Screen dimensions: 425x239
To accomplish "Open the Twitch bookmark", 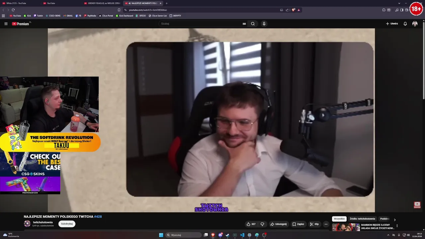I will [38, 16].
